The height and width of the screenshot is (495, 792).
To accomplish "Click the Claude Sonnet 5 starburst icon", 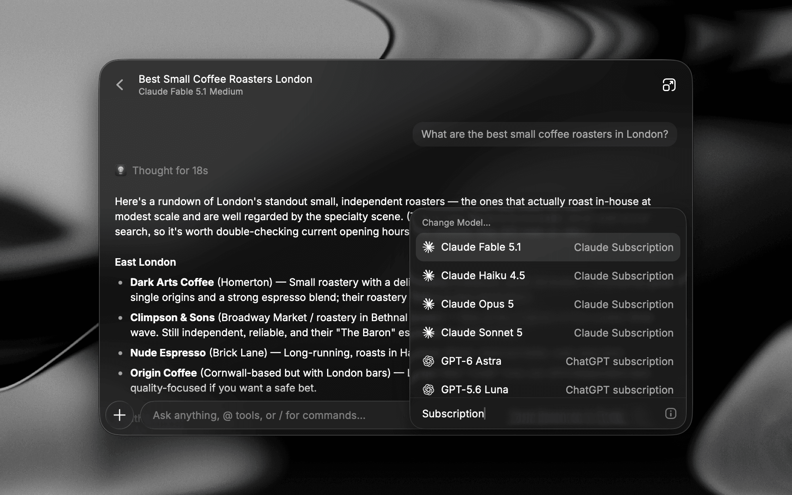I will (428, 333).
